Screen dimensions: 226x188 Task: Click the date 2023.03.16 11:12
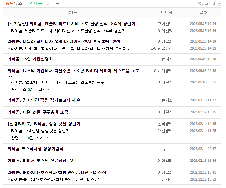pyautogui.click(x=203, y=100)
